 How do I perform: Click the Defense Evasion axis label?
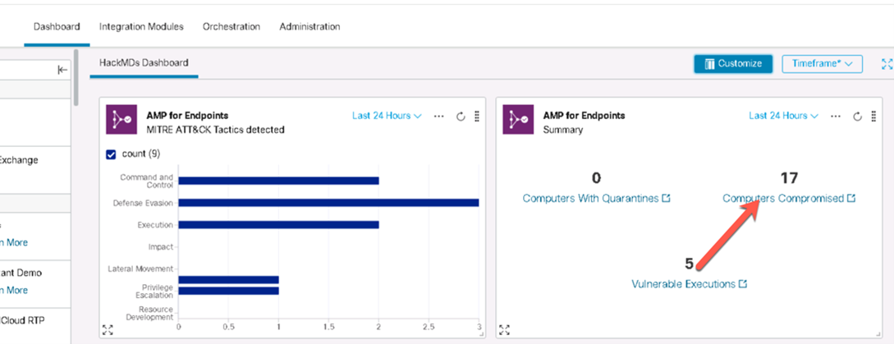pyautogui.click(x=143, y=203)
